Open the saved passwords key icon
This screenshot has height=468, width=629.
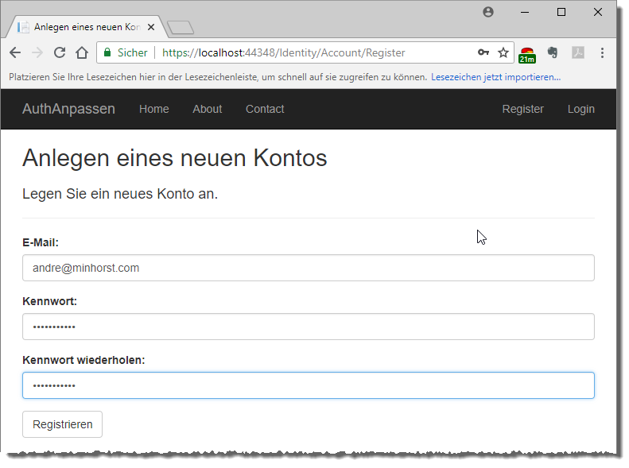tap(483, 52)
